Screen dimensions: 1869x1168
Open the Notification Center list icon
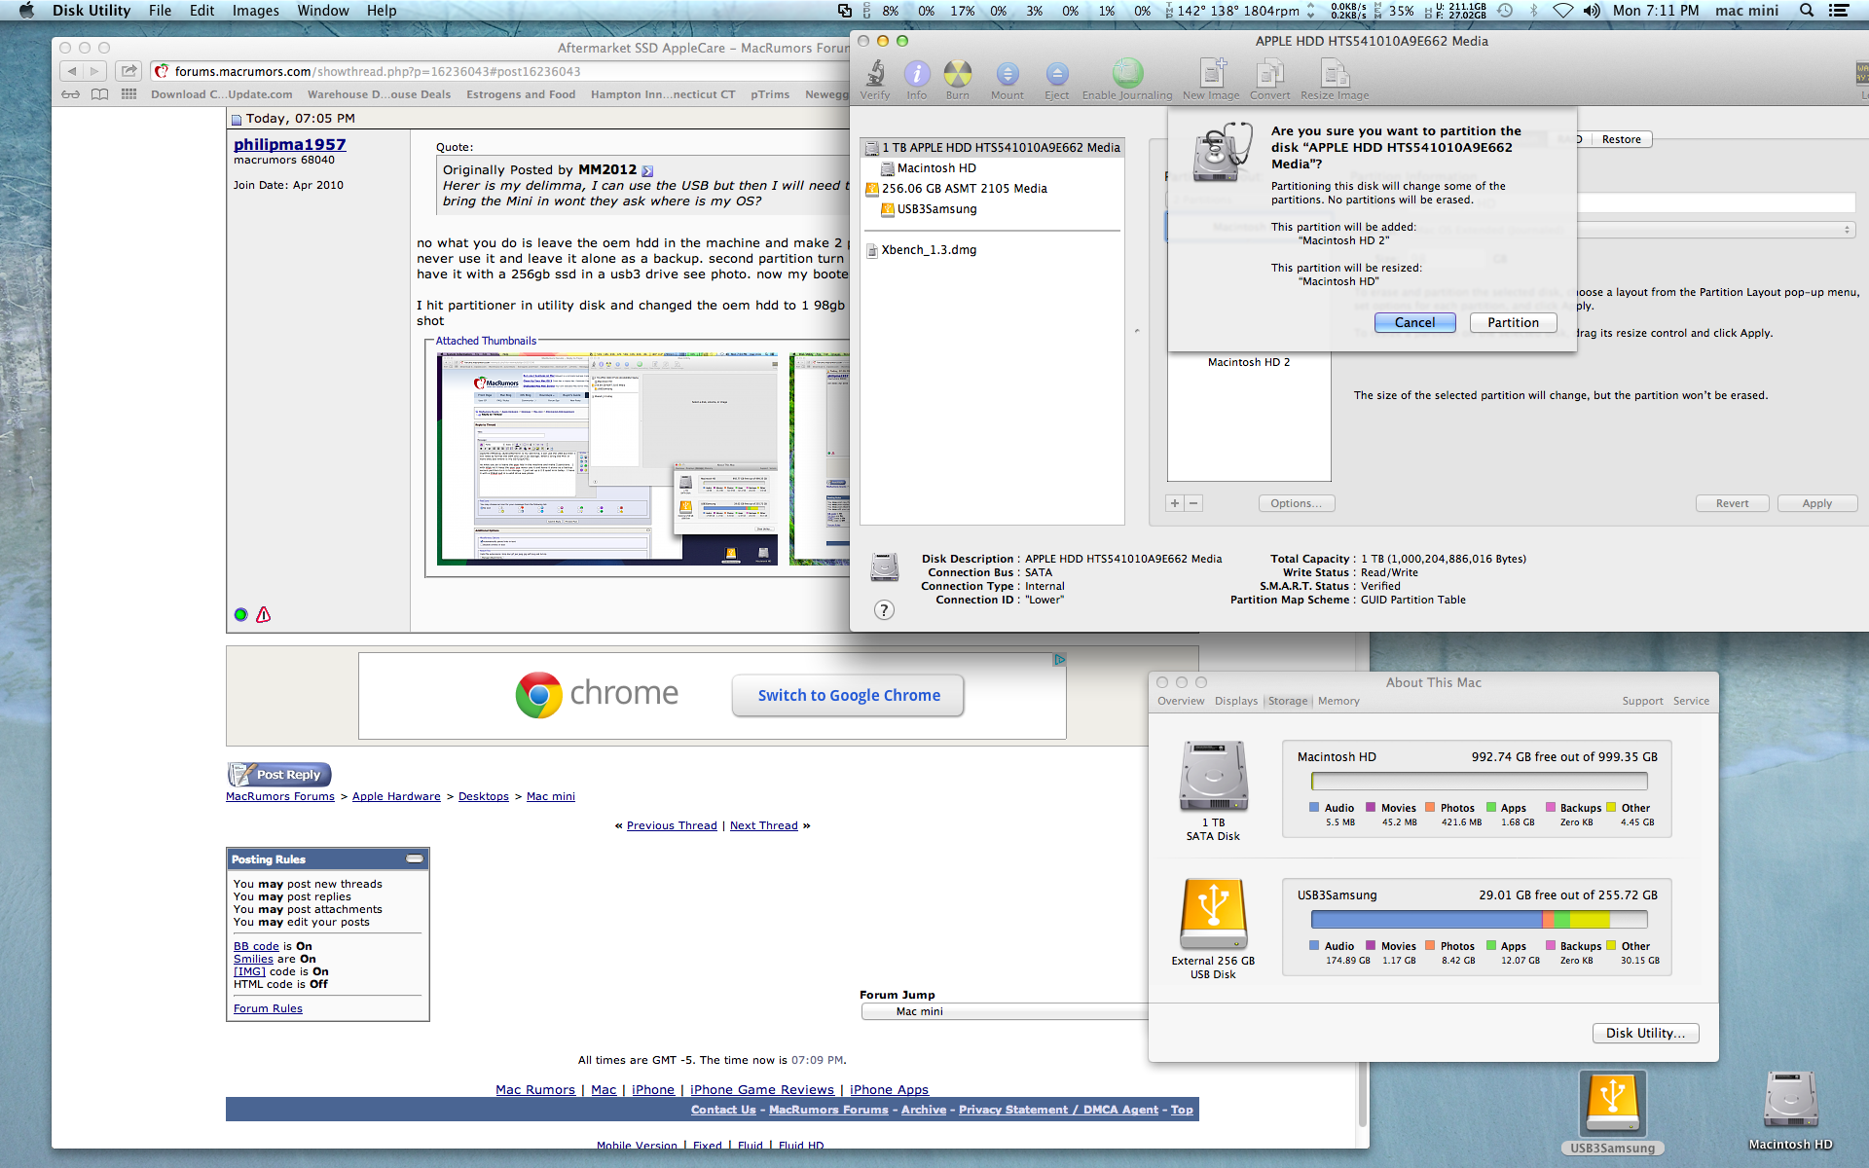click(1839, 11)
